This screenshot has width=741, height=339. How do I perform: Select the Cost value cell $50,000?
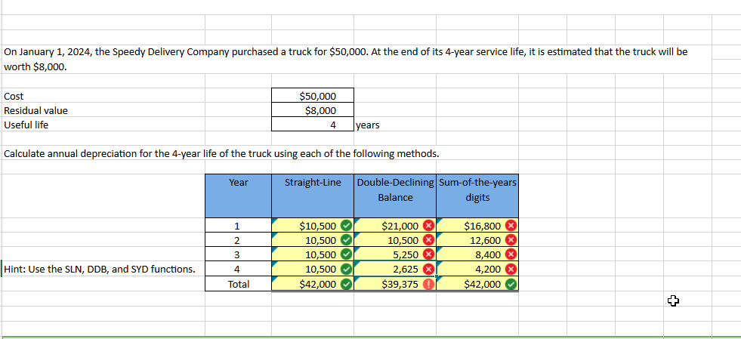(313, 96)
